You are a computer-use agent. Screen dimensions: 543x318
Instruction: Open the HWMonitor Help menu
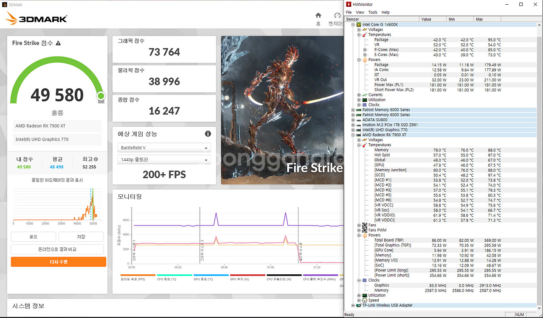coord(385,12)
